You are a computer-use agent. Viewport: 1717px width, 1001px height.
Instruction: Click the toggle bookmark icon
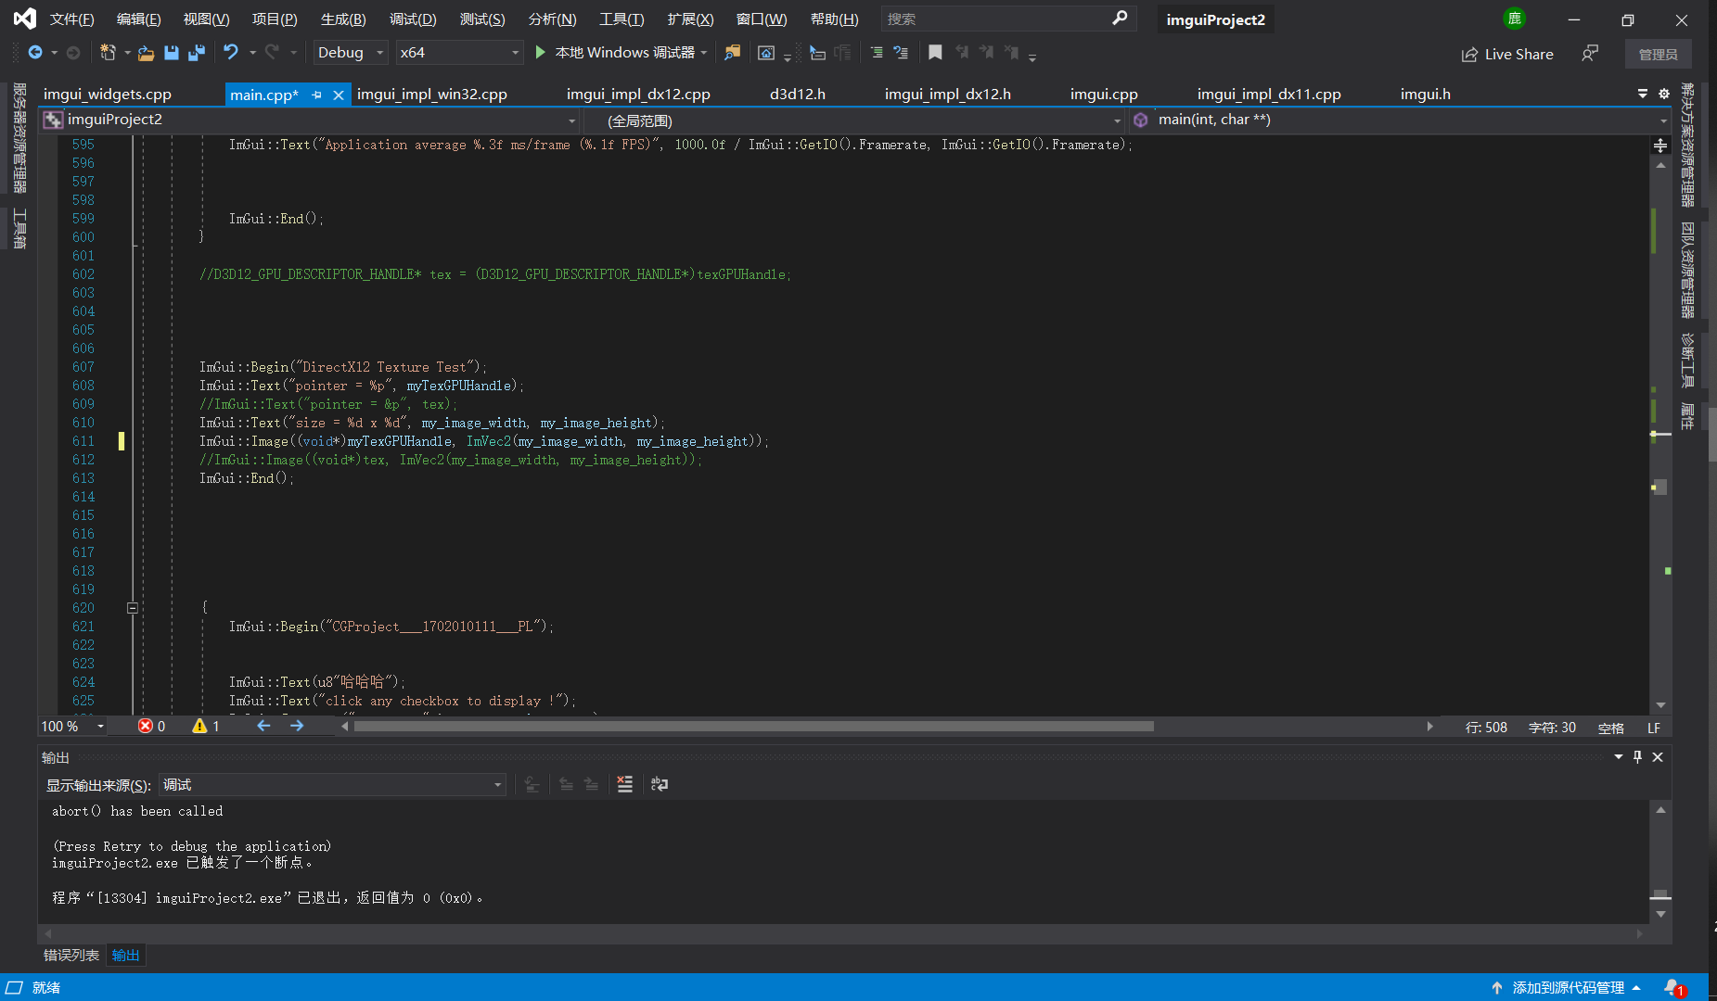pyautogui.click(x=935, y=53)
